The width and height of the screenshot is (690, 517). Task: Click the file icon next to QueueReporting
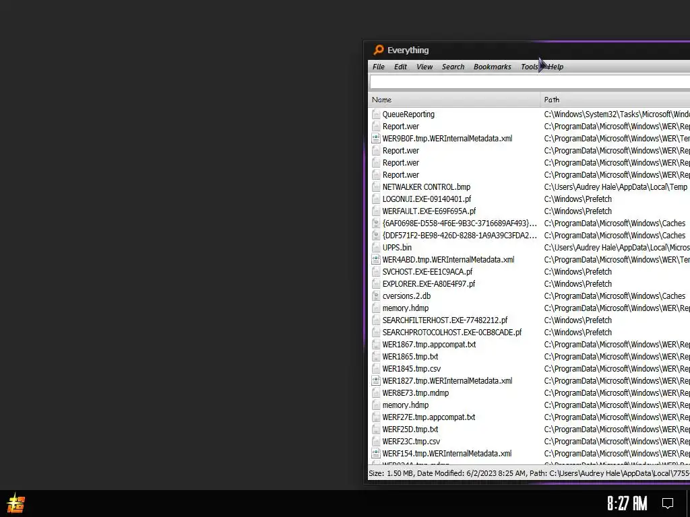(x=376, y=114)
